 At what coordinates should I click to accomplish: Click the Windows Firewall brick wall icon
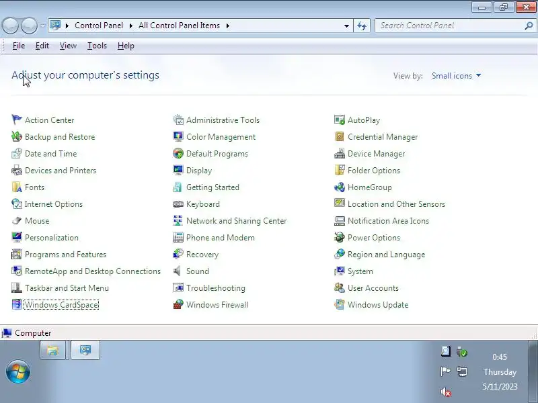[178, 305]
